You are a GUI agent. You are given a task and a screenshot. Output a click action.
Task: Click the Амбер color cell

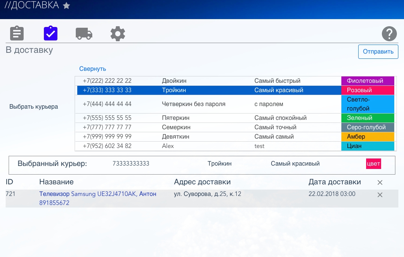click(x=367, y=137)
